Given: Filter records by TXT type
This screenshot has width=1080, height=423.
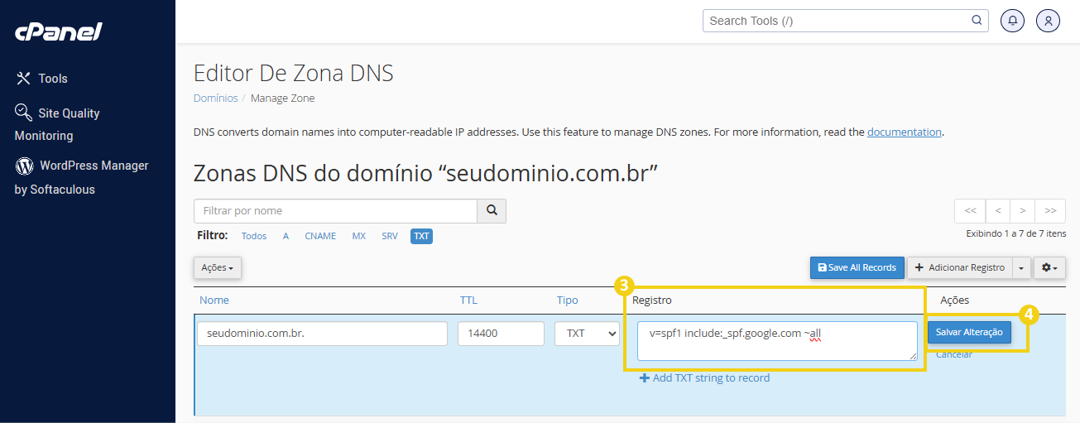Looking at the screenshot, I should pyautogui.click(x=421, y=236).
